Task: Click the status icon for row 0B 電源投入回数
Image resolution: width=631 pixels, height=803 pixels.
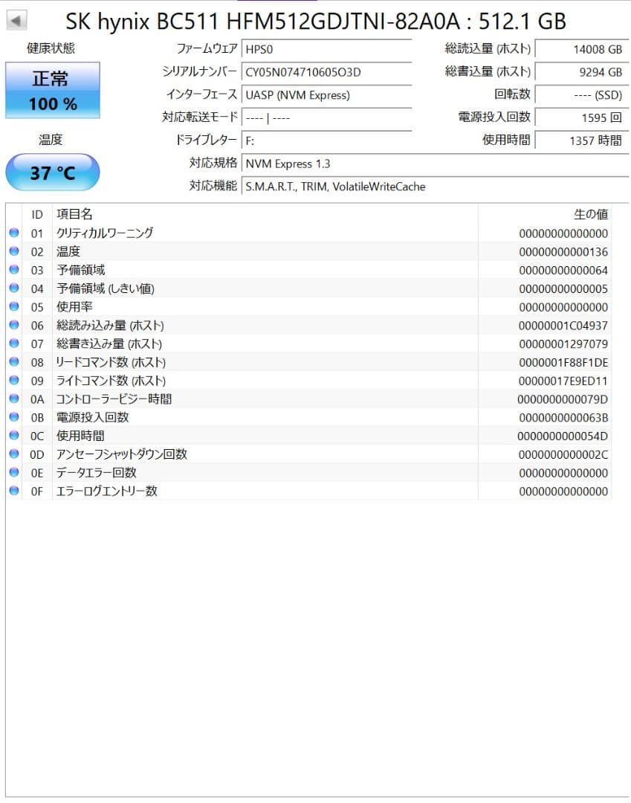Action: point(14,417)
